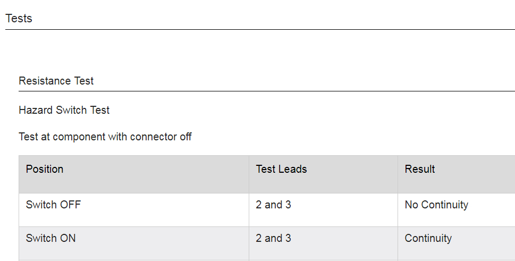Screen dimensions: 515x261
Task: Click the Result column header
Action: 420,170
